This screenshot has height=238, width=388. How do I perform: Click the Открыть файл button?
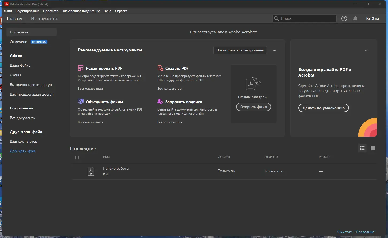coord(253,107)
